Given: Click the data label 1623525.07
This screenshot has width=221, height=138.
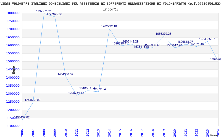Looking at the screenshot, I should pyautogui.click(x=207, y=39).
